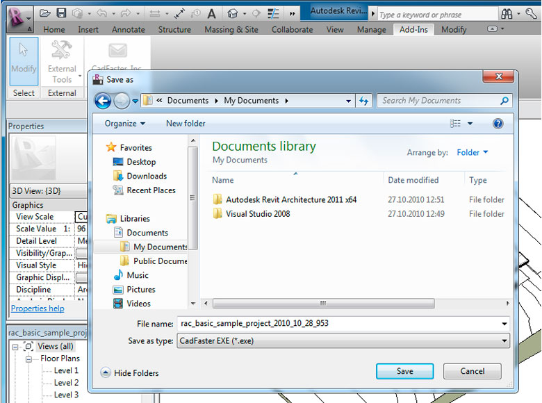Click the Save button

point(405,371)
